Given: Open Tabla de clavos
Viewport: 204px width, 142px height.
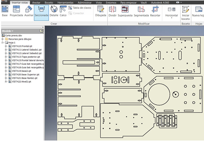Looking at the screenshot, I should click(80, 8).
